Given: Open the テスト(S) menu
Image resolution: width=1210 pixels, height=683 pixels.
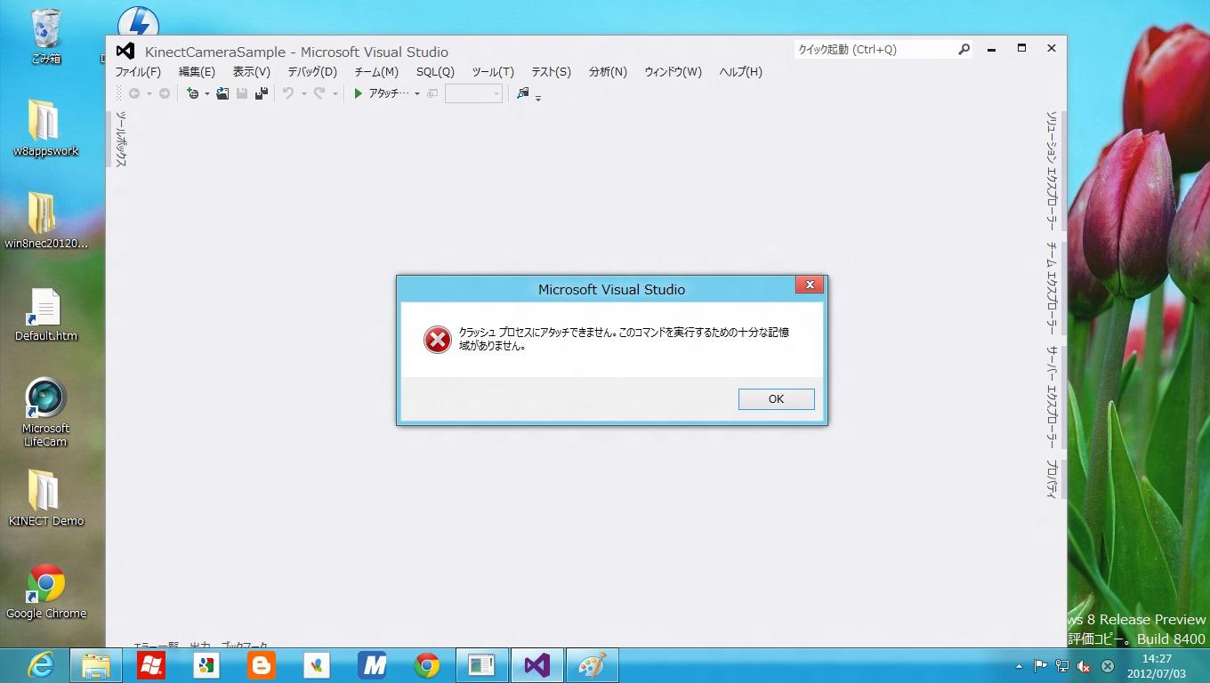Looking at the screenshot, I should pyautogui.click(x=551, y=72).
